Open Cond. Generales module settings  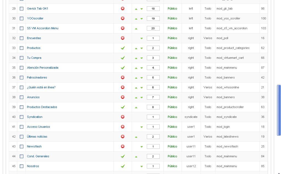click(38, 156)
